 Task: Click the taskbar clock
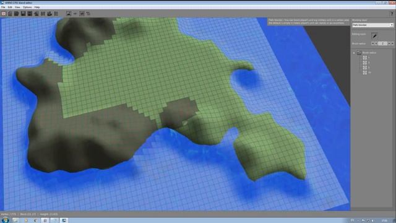[x=384, y=221]
